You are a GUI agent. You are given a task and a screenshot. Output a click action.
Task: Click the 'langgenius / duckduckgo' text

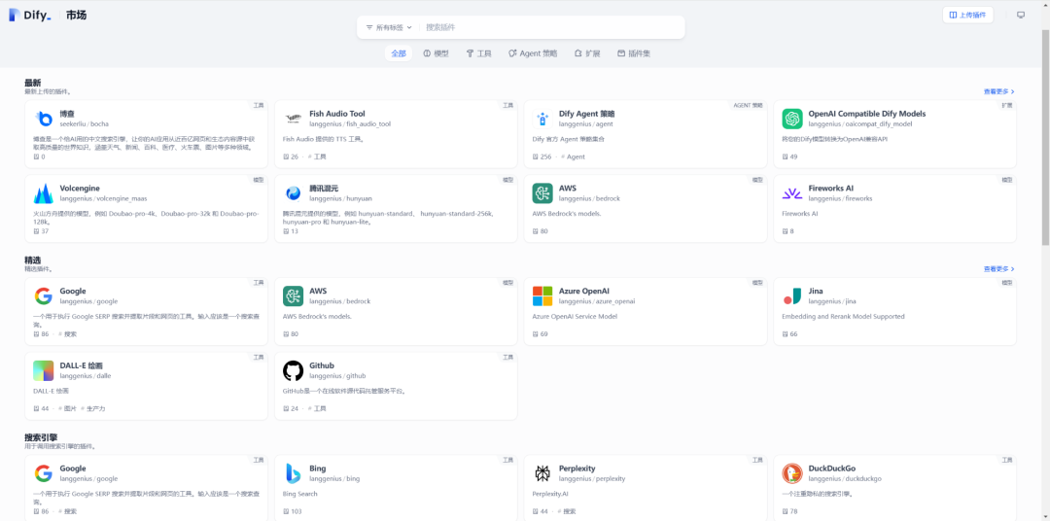(845, 479)
